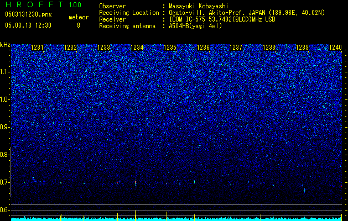
Task: Click the meteor count 8
Action: tap(79, 25)
